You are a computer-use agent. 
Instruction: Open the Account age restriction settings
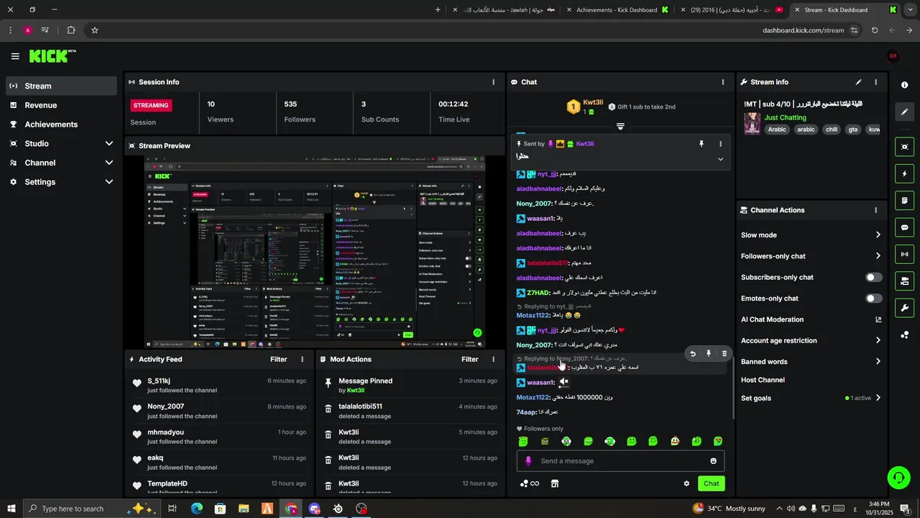coord(811,340)
